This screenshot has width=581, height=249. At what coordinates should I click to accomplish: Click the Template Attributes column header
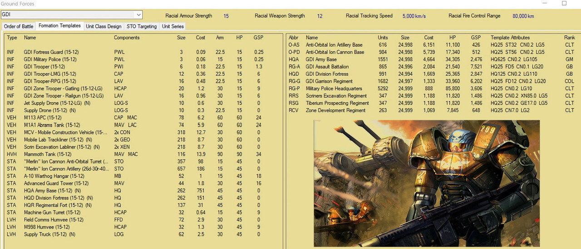point(510,38)
